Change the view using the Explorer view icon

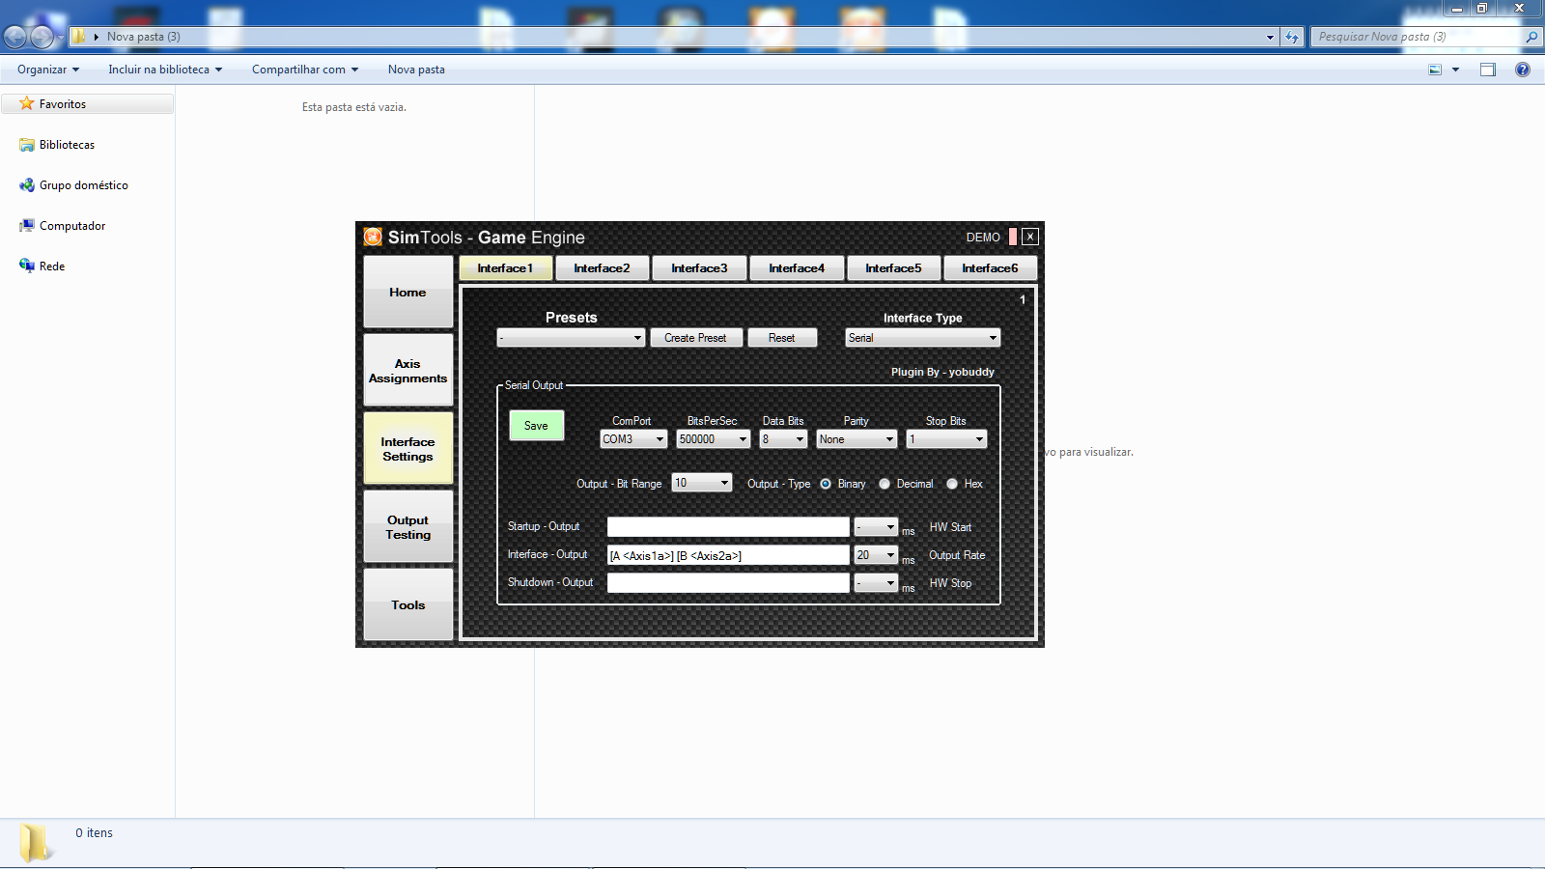pyautogui.click(x=1435, y=70)
